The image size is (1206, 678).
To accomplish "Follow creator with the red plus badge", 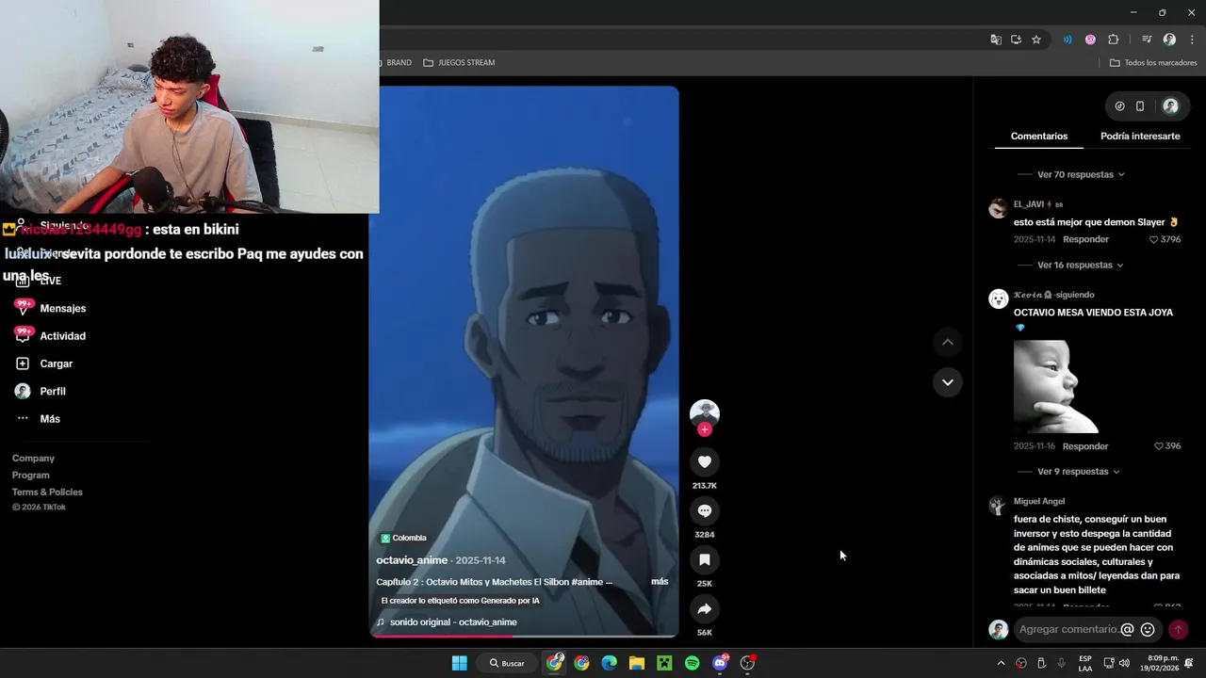I will tap(705, 429).
